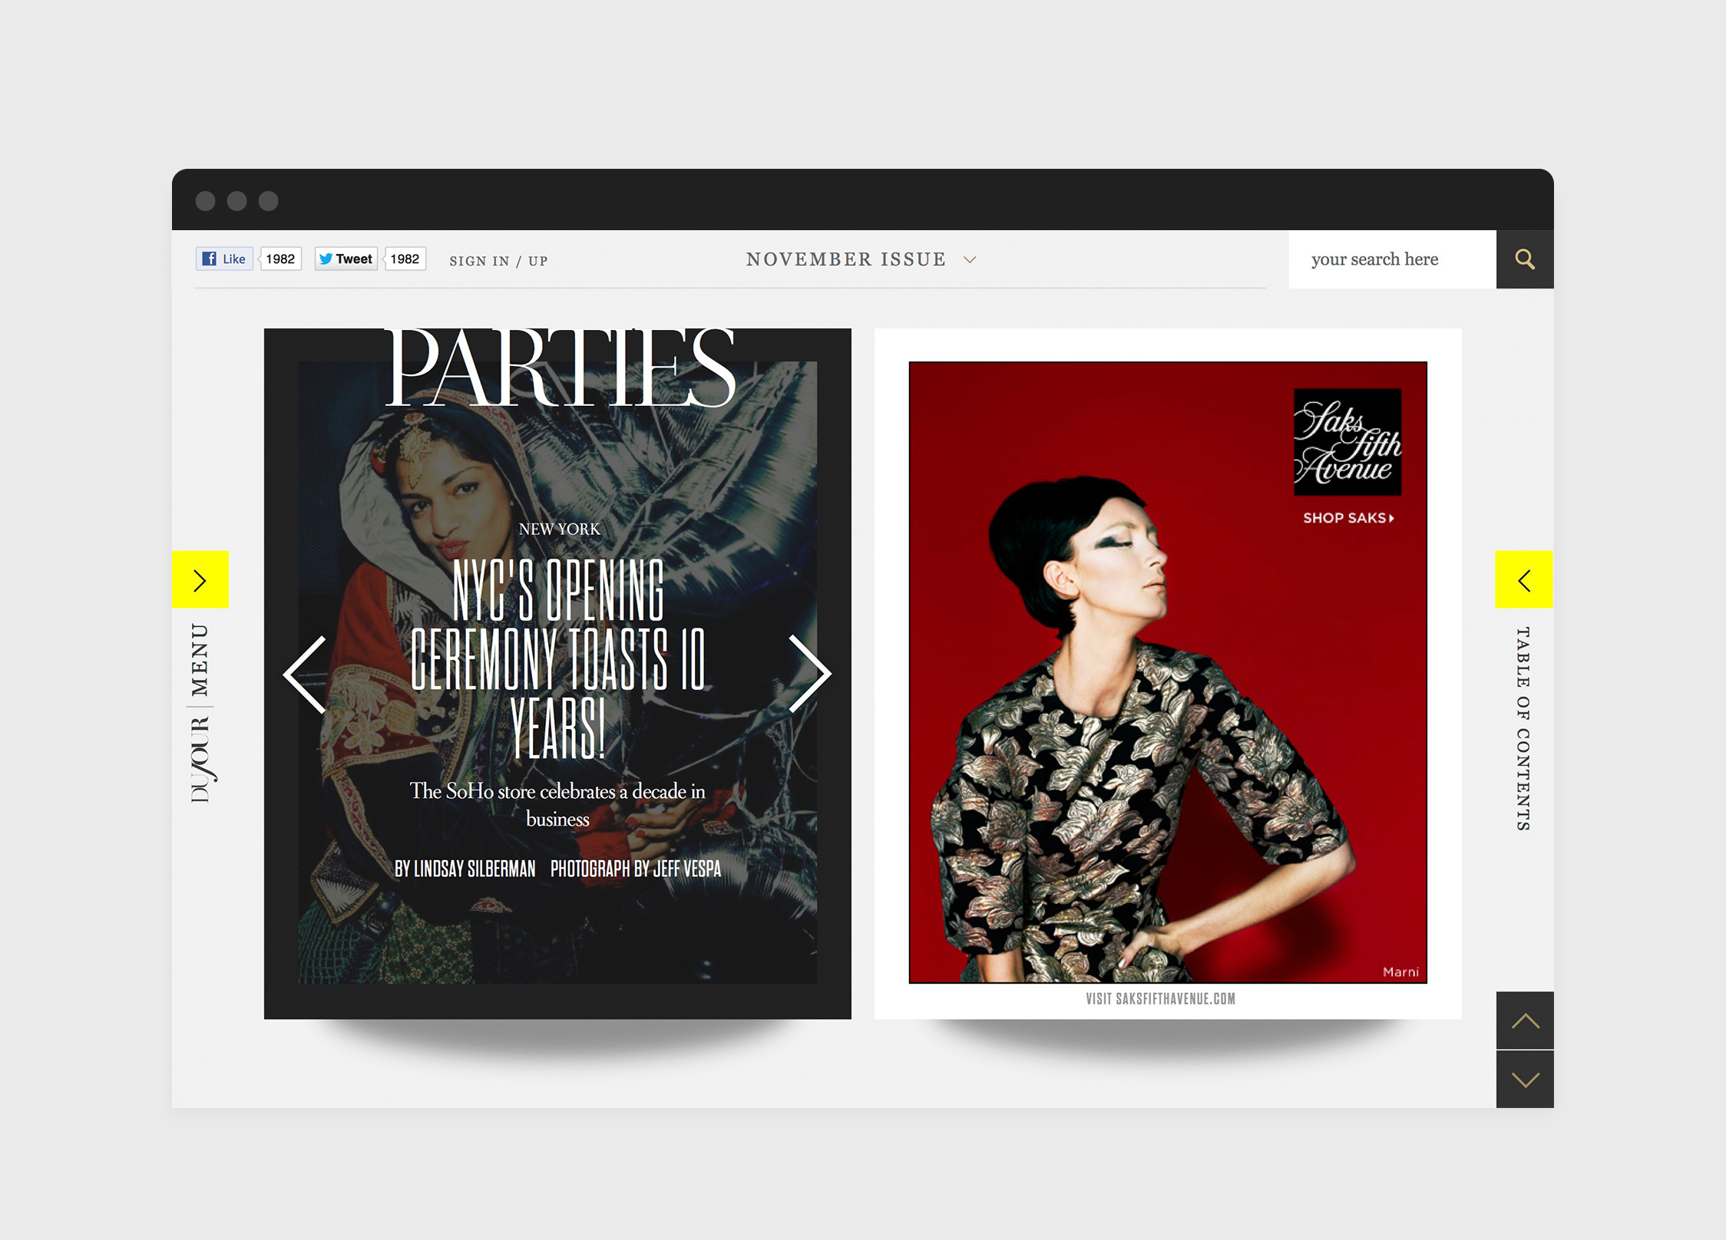Advance to next slide in Parties carousel

[x=809, y=674]
